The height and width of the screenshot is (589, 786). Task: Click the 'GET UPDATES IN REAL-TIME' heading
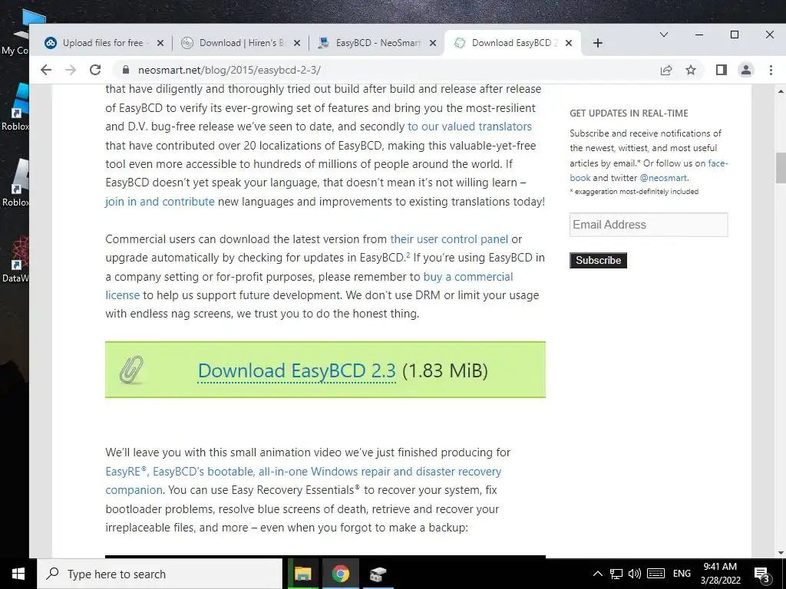point(629,114)
